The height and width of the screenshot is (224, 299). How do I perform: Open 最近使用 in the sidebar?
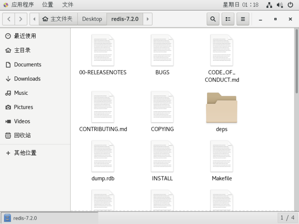pos(35,36)
